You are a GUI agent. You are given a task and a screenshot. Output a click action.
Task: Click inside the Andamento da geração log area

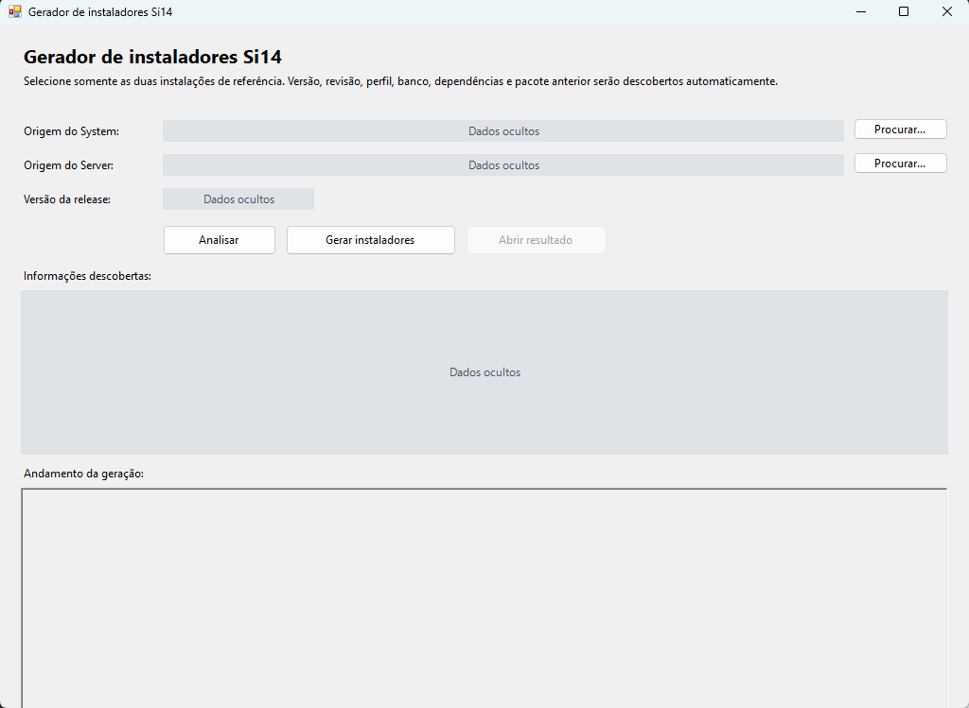click(484, 597)
